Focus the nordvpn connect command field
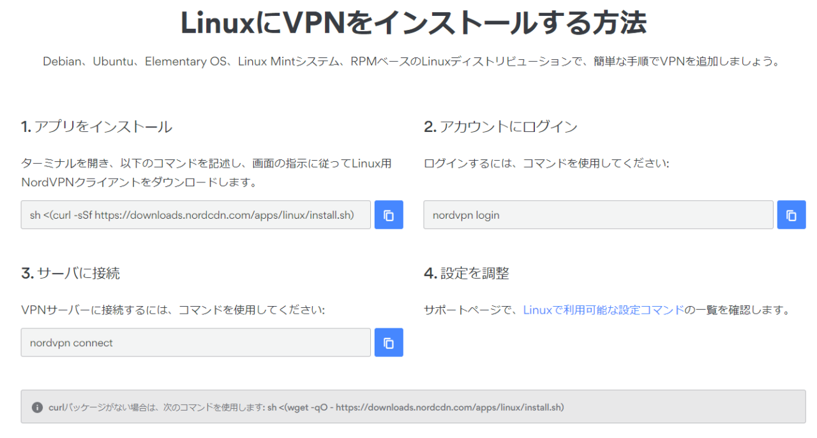 coord(195,342)
